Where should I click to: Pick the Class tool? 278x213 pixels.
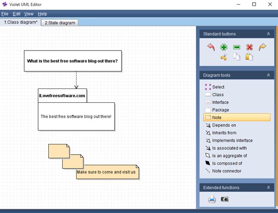[237, 94]
